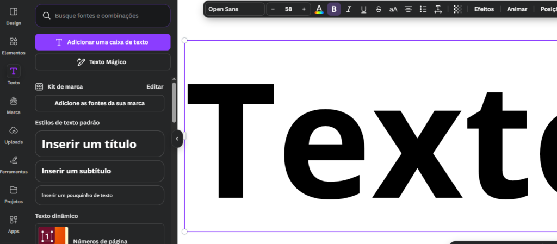Open the Elementos sidebar panel

(x=14, y=46)
